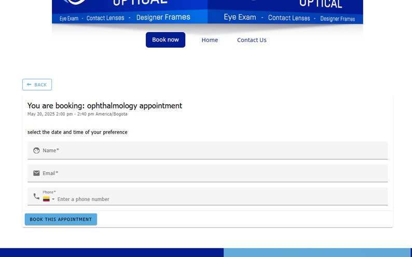
Task: Click the light blue footer section
Action: coord(317,252)
